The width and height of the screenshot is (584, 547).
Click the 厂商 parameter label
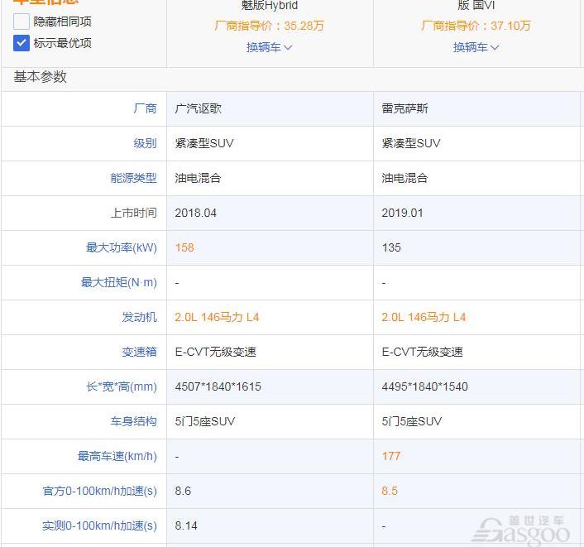pos(145,108)
